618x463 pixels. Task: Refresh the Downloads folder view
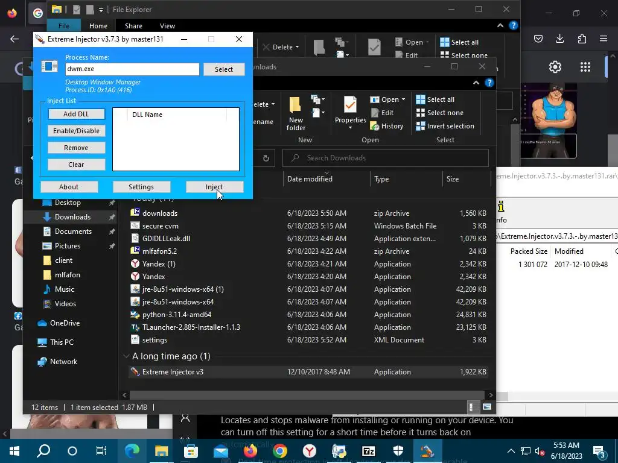tap(266, 158)
